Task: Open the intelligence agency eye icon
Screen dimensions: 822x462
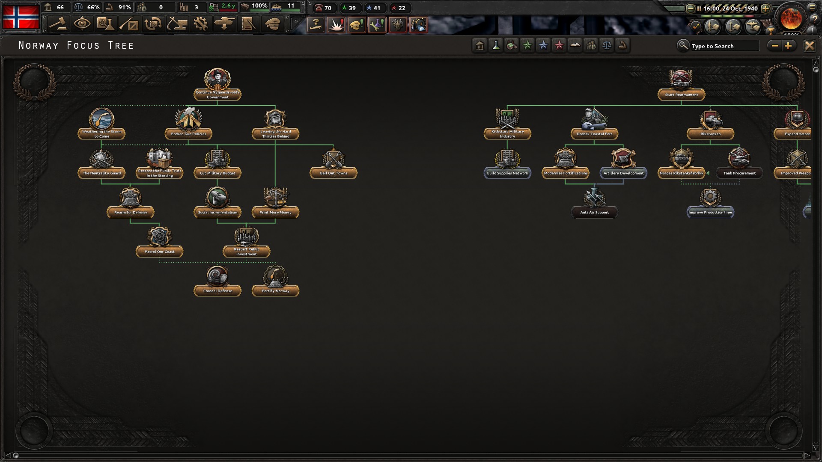Action: pos(83,24)
